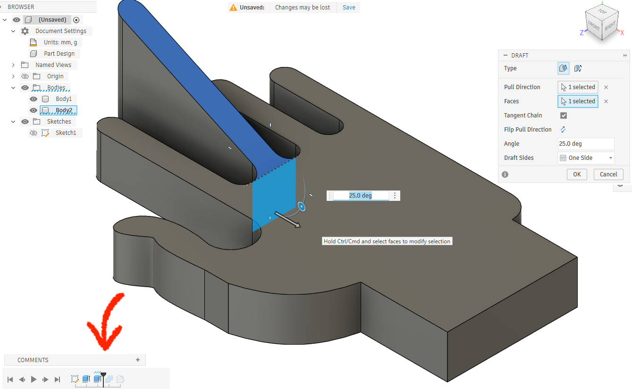Viewport: 632px width, 389px height.
Task: Show the hidden Origin folder
Action: (25, 76)
